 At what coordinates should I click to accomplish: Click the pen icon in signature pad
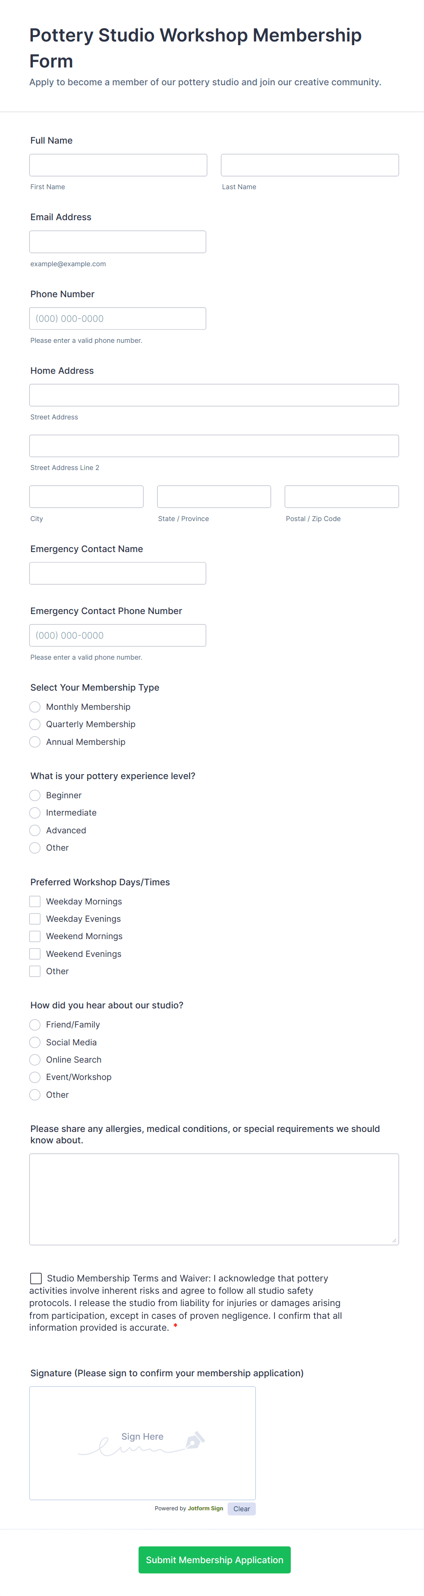[195, 1441]
